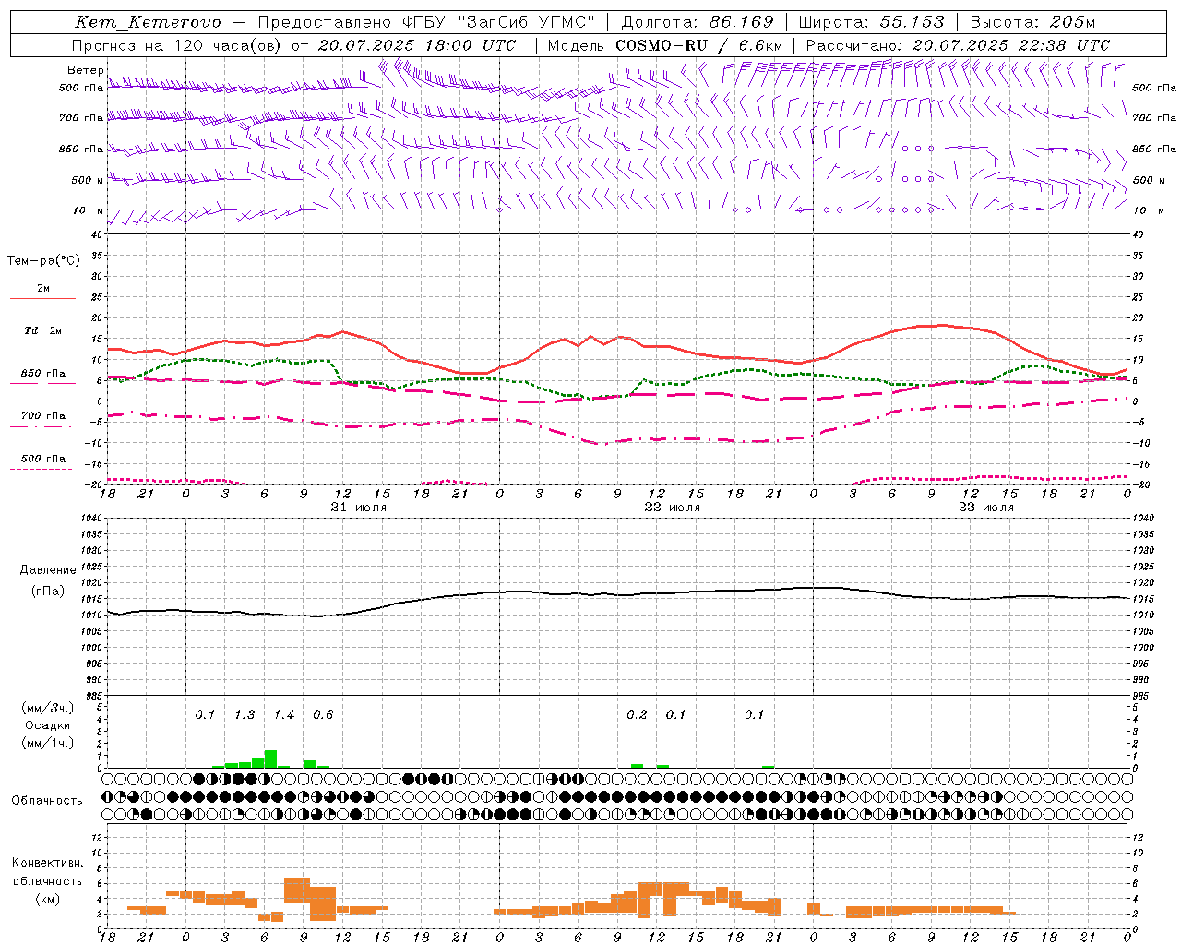Viewport: 1181px width, 945px height.
Task: Click the '700 гПа' temperature legend entry
Action: [x=43, y=416]
